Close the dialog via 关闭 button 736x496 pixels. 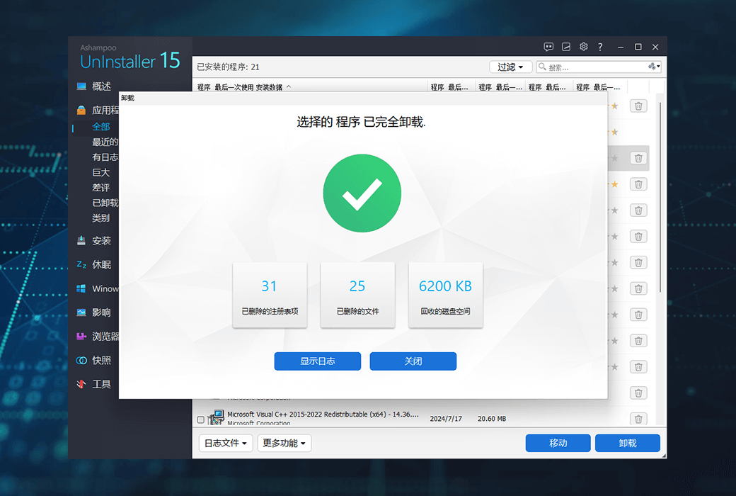[413, 361]
